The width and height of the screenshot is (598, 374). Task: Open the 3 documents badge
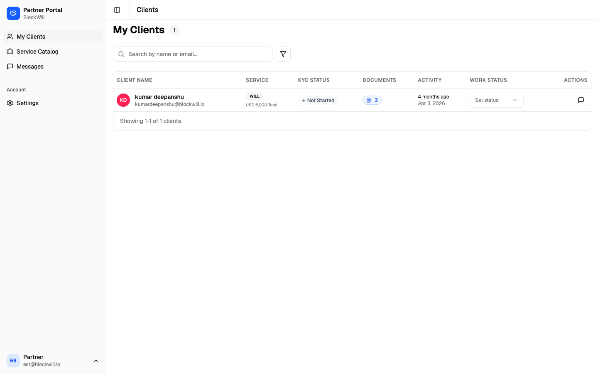pyautogui.click(x=372, y=100)
